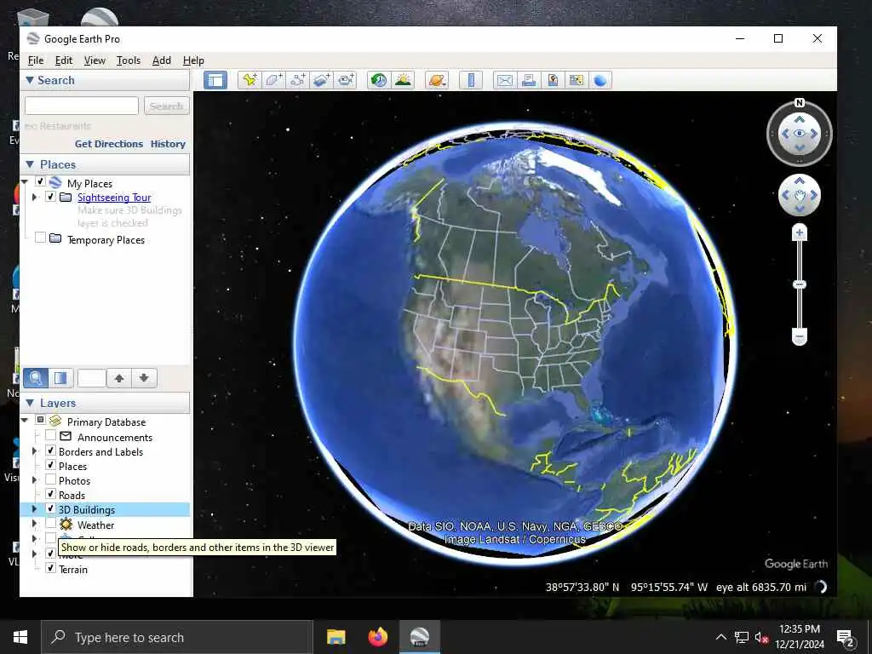The width and height of the screenshot is (872, 654).
Task: Click the N north compass marker
Action: tap(799, 102)
